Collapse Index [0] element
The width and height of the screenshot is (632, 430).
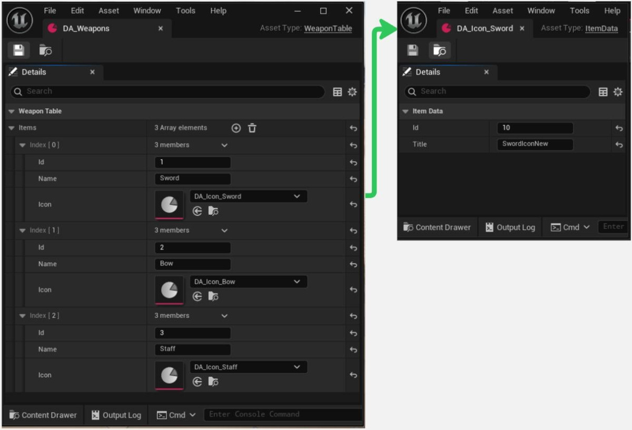coord(23,145)
